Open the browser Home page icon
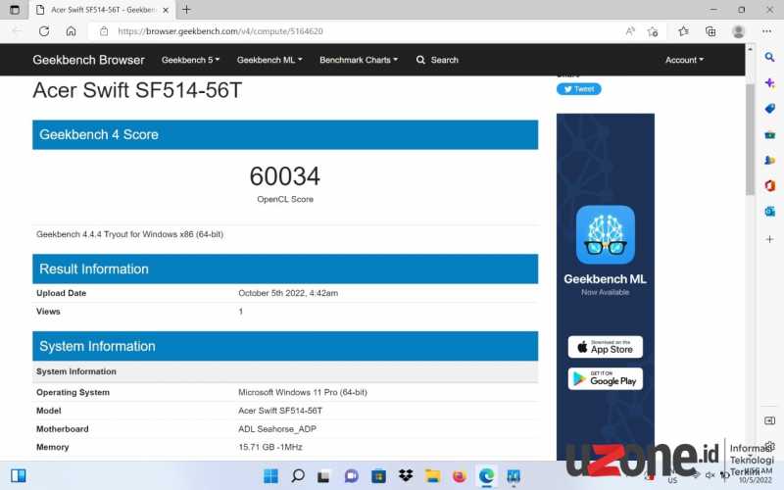This screenshot has width=784, height=490. (x=71, y=31)
